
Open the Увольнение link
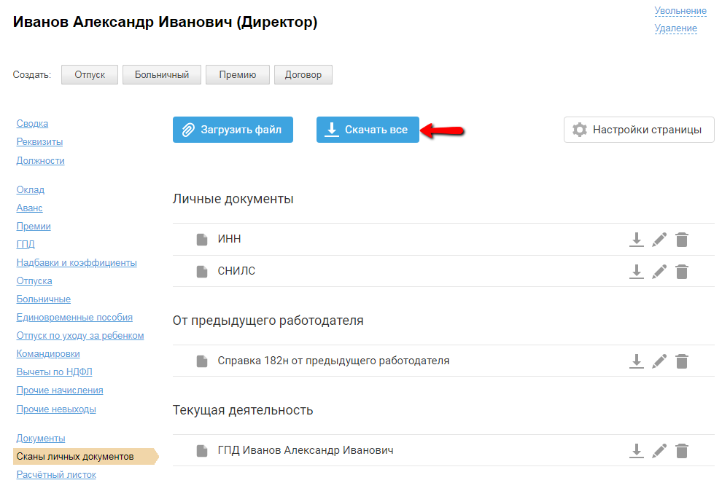coord(680,11)
